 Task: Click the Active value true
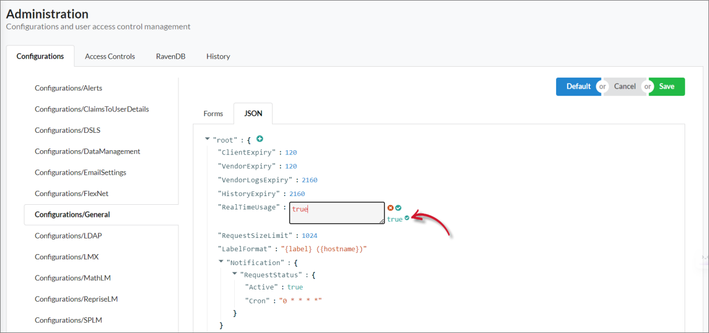pos(295,287)
